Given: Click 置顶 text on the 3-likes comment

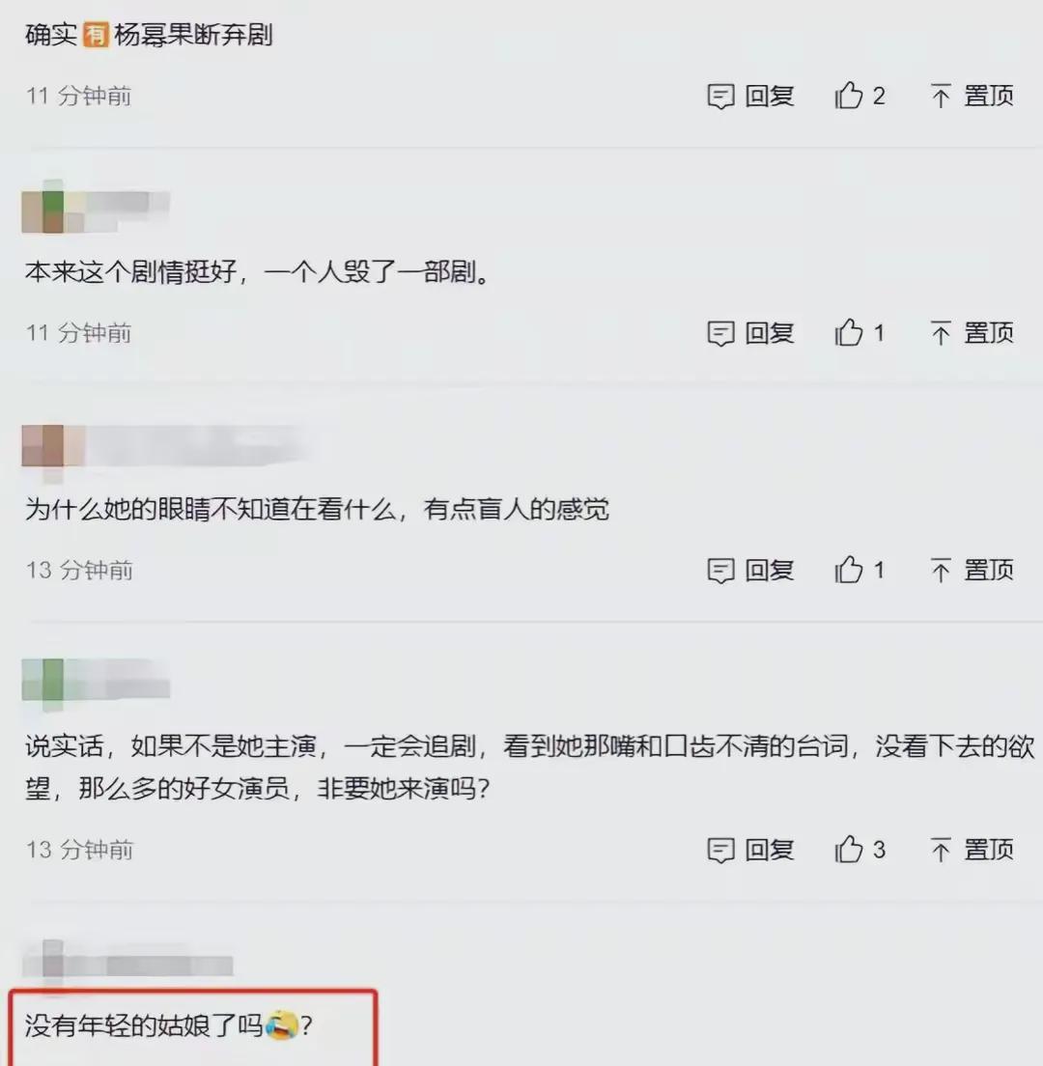Looking at the screenshot, I should tap(989, 850).
